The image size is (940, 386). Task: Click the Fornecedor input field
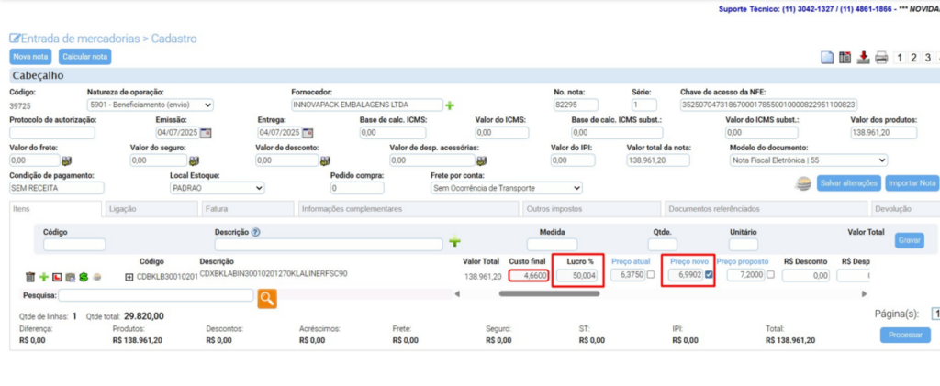(x=367, y=105)
